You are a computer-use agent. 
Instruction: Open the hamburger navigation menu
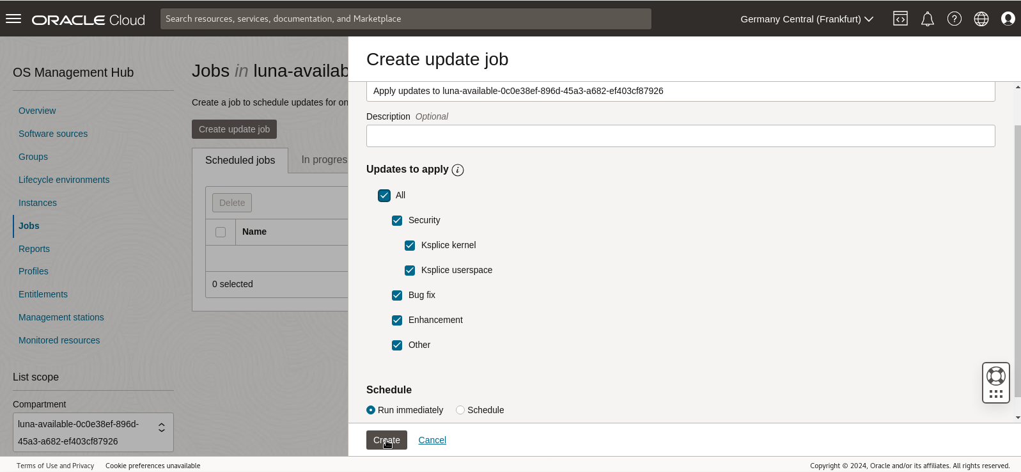coord(13,19)
